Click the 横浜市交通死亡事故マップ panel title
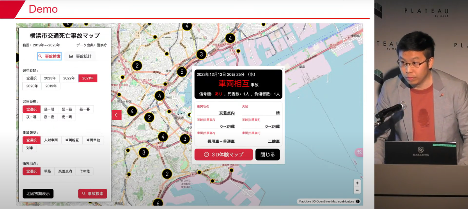Image resolution: width=468 pixels, height=209 pixels. pos(65,36)
